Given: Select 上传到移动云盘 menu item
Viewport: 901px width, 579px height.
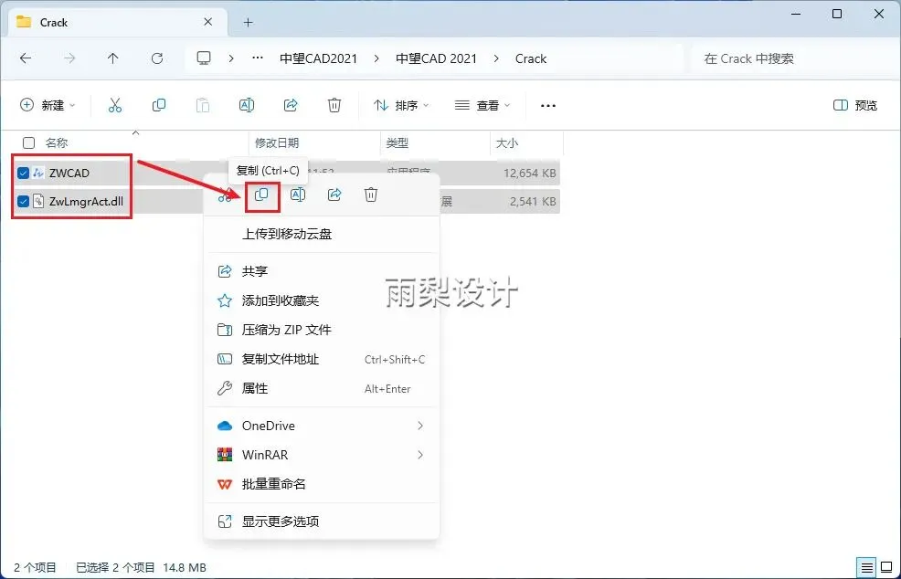Looking at the screenshot, I should click(x=322, y=235).
